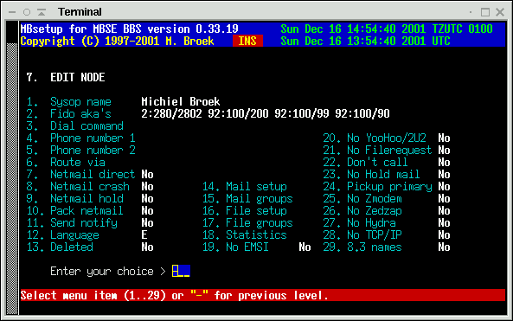
Task: Maximize the Terminal window
Action: pos(485,12)
